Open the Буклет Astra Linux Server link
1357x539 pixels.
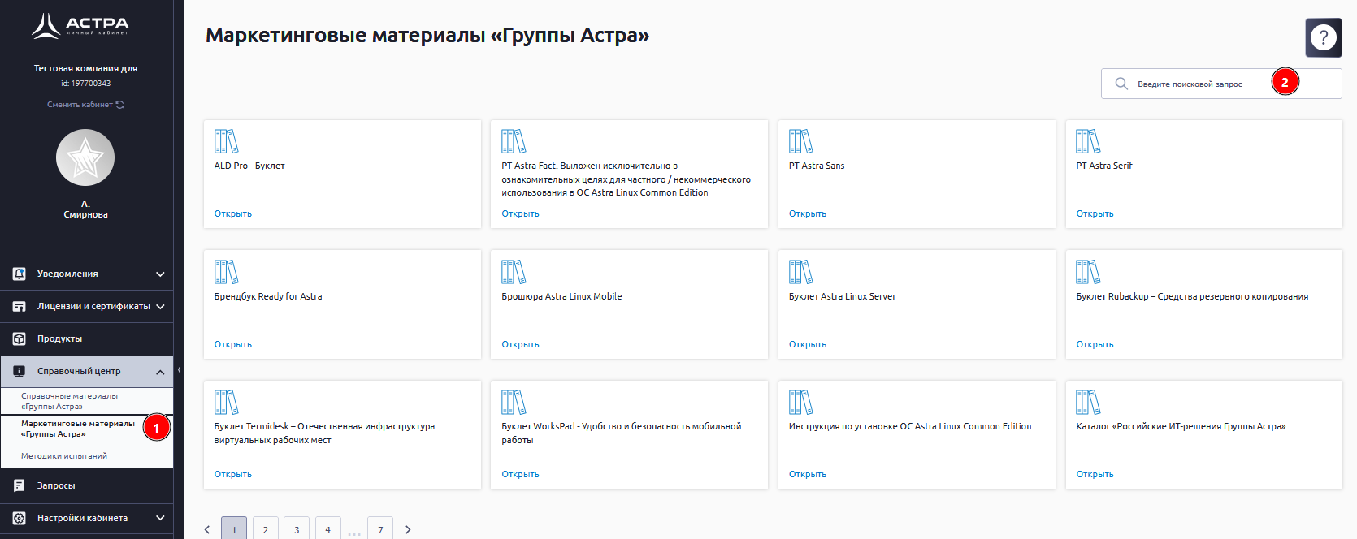click(x=807, y=344)
